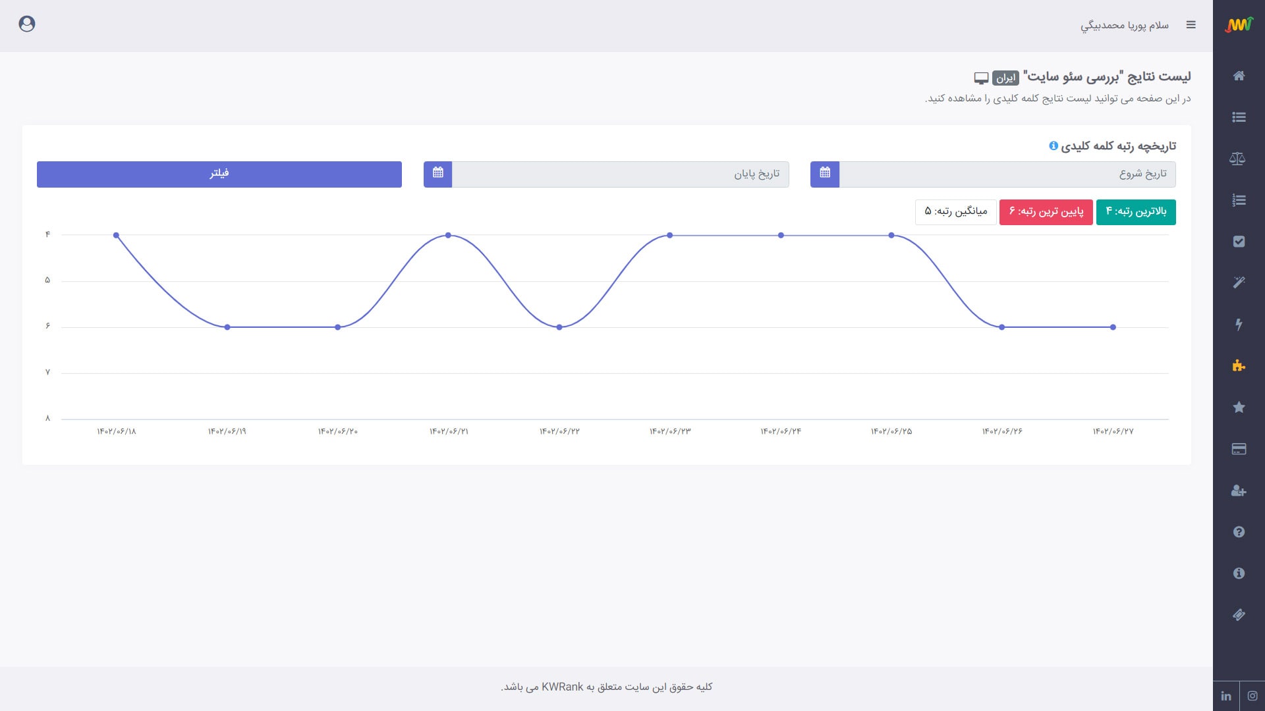
Task: Open the magic wand tool icon
Action: [1239, 282]
